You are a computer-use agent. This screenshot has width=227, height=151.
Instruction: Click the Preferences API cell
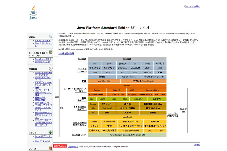coord(131,130)
